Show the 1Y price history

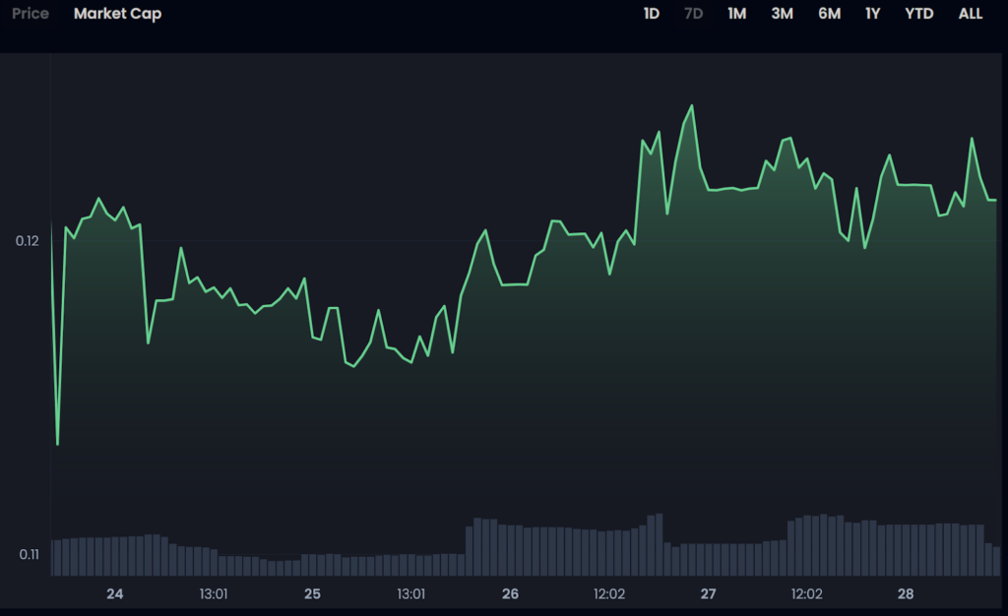872,14
